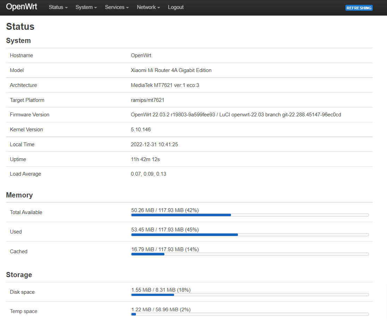Screen dimensions: 387x326
Task: Click the OpenWrt brand logo link
Action: pyautogui.click(x=21, y=7)
